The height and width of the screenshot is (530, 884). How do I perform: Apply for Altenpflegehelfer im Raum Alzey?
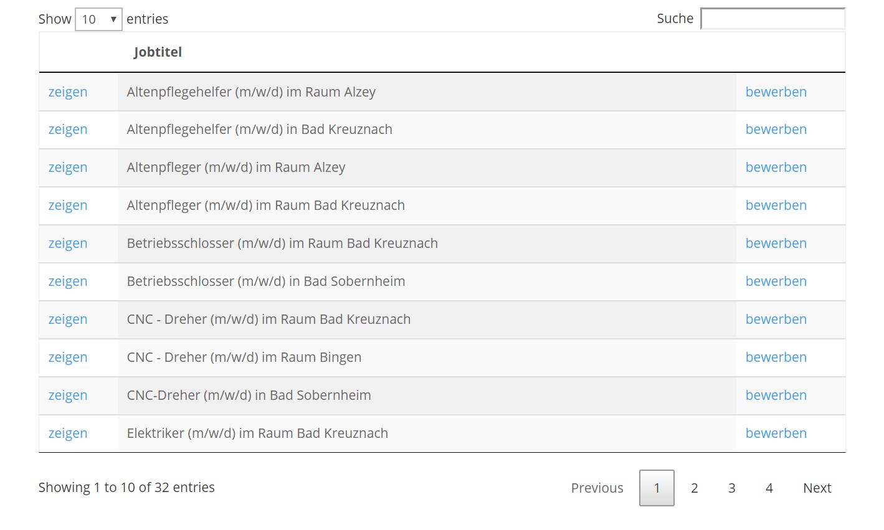click(x=776, y=92)
